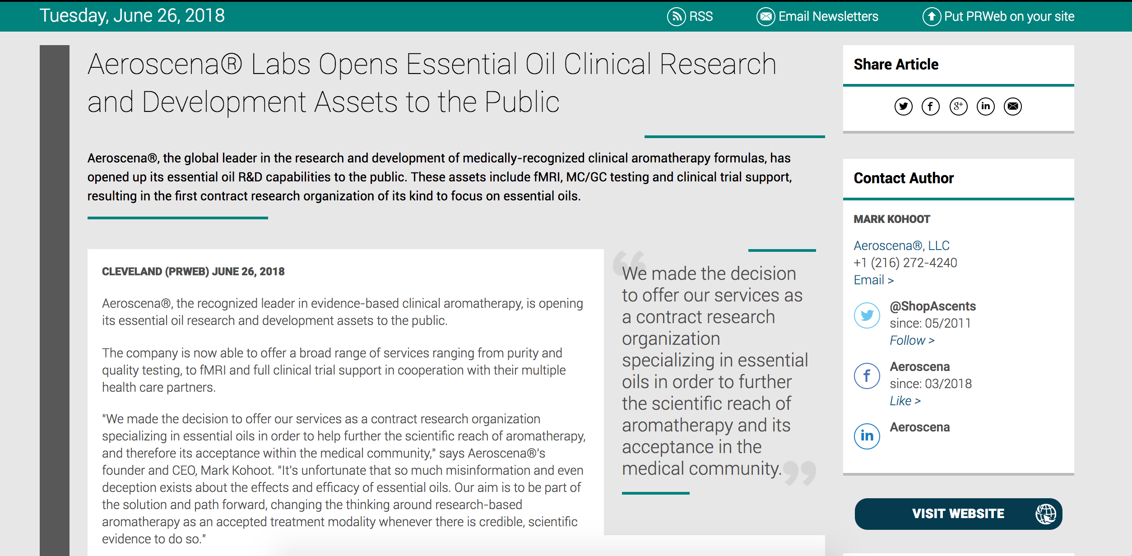The image size is (1132, 556).
Task: Open the Put PRWeb on your site link
Action: (x=1009, y=17)
